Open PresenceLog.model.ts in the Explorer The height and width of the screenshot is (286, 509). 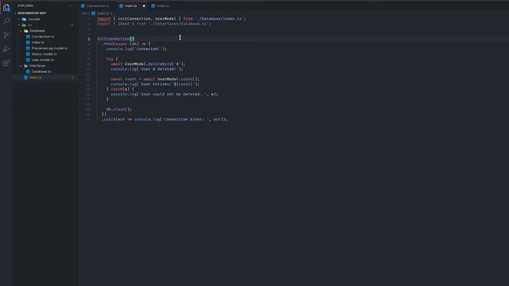click(49, 48)
